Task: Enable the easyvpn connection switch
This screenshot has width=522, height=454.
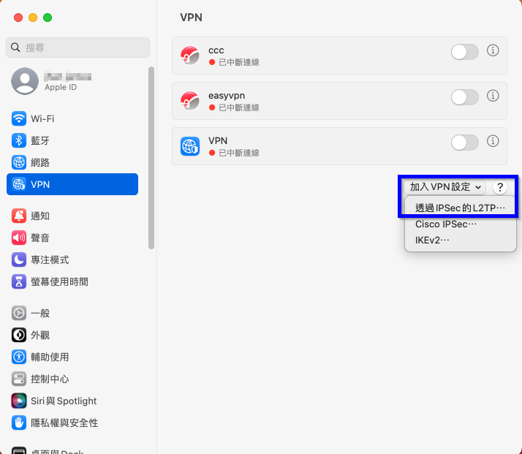Action: (x=465, y=97)
